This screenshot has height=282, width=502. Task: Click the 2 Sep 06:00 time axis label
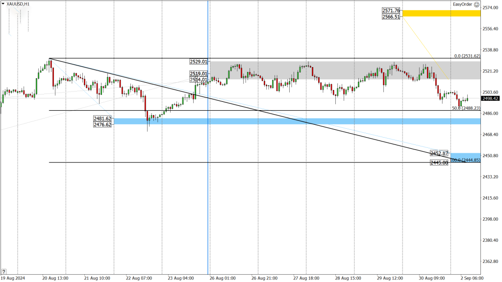[x=472, y=278]
